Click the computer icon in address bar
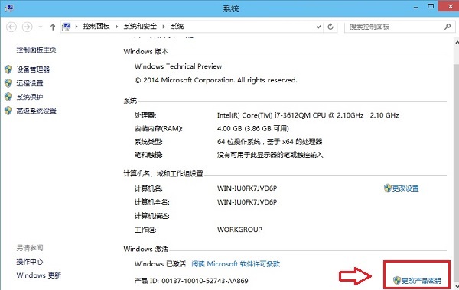The width and height of the screenshot is (459, 290). [67, 27]
